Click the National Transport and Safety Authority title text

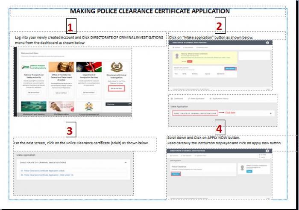pyautogui.click(x=34, y=76)
